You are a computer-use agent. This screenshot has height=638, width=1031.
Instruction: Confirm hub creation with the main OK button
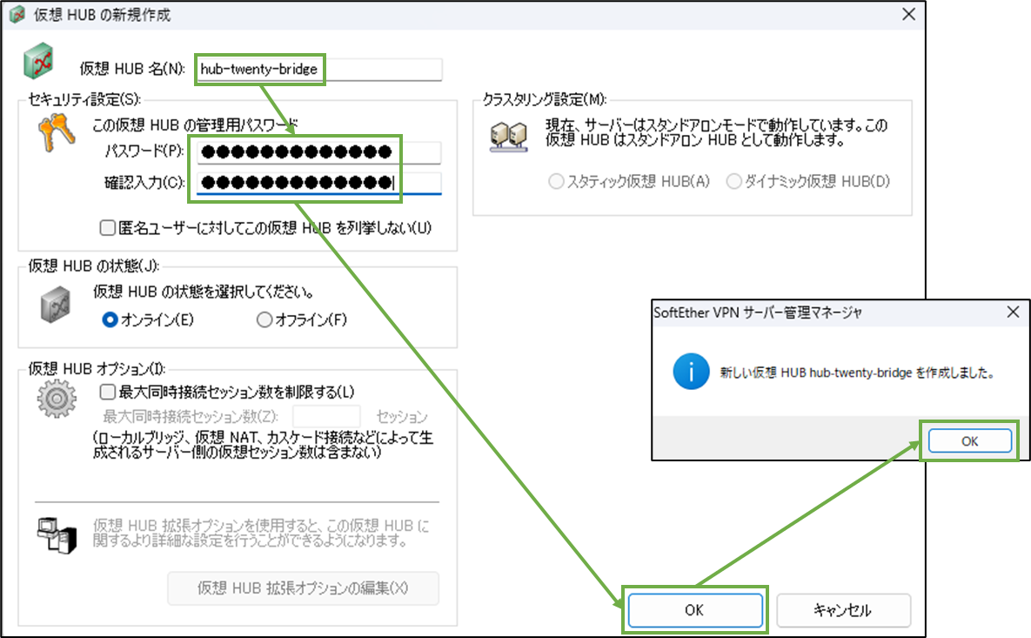695,610
